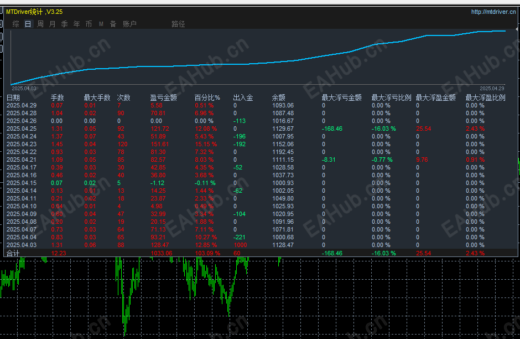Viewport: 520px width, 339px height.
Task: Select the 2025.04.15 loss row
Action: click(x=261, y=183)
